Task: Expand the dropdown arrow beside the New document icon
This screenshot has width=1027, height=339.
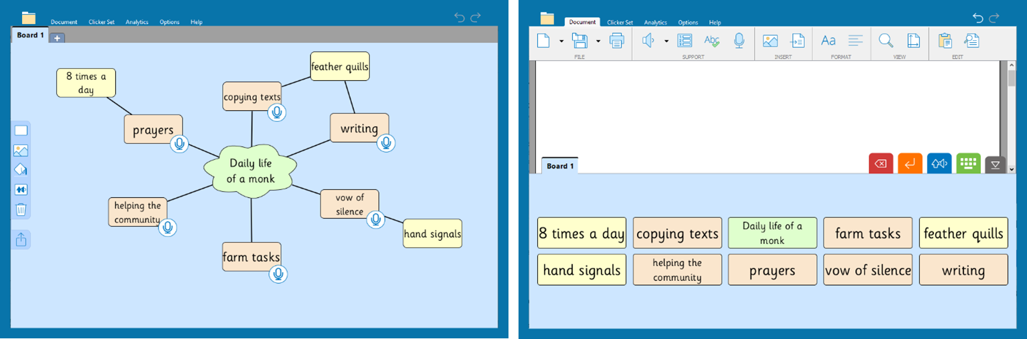Action: coord(561,41)
